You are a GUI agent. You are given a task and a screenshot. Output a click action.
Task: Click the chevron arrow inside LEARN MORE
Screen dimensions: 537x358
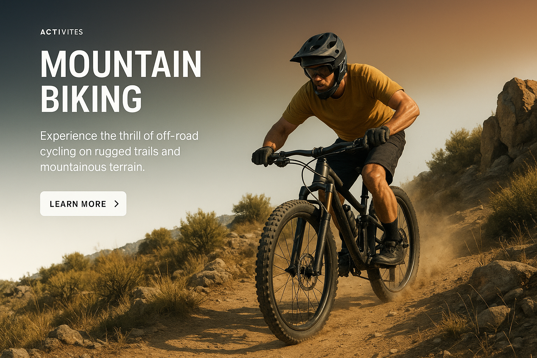coord(117,204)
